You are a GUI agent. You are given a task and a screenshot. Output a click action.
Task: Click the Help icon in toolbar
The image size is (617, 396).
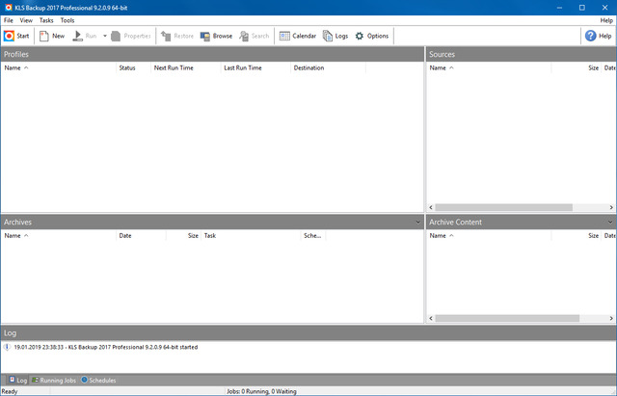click(x=591, y=36)
